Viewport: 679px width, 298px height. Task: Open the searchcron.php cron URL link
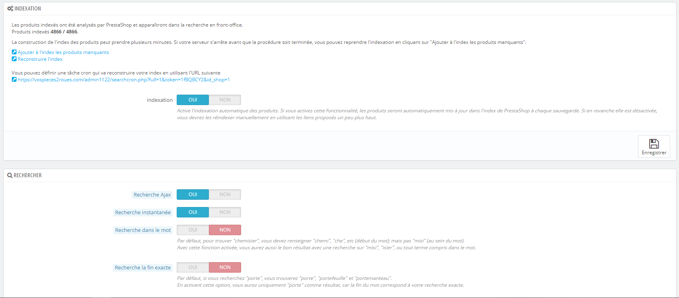[124, 80]
